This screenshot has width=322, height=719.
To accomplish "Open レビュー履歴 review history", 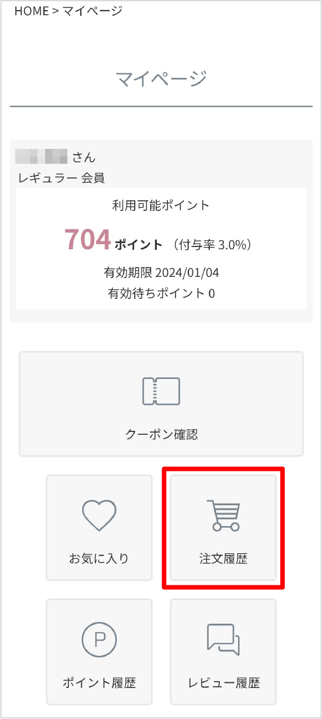I will click(x=223, y=651).
